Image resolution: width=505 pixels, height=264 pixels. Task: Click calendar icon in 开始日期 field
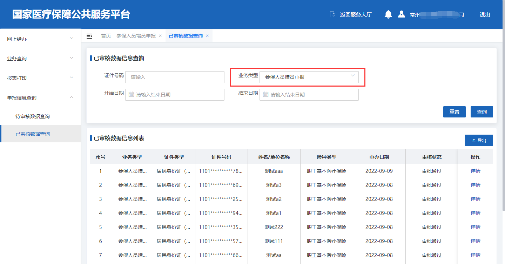131,94
